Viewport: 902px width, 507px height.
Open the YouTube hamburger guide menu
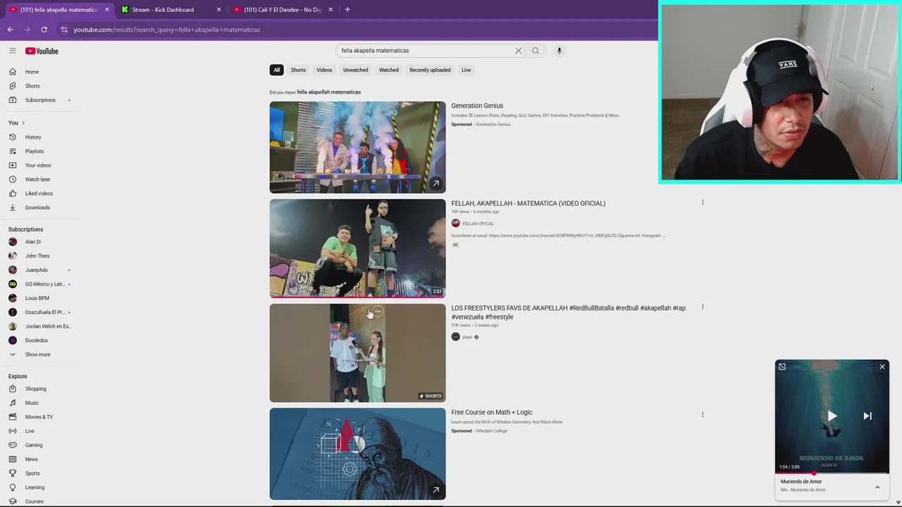pyautogui.click(x=13, y=51)
